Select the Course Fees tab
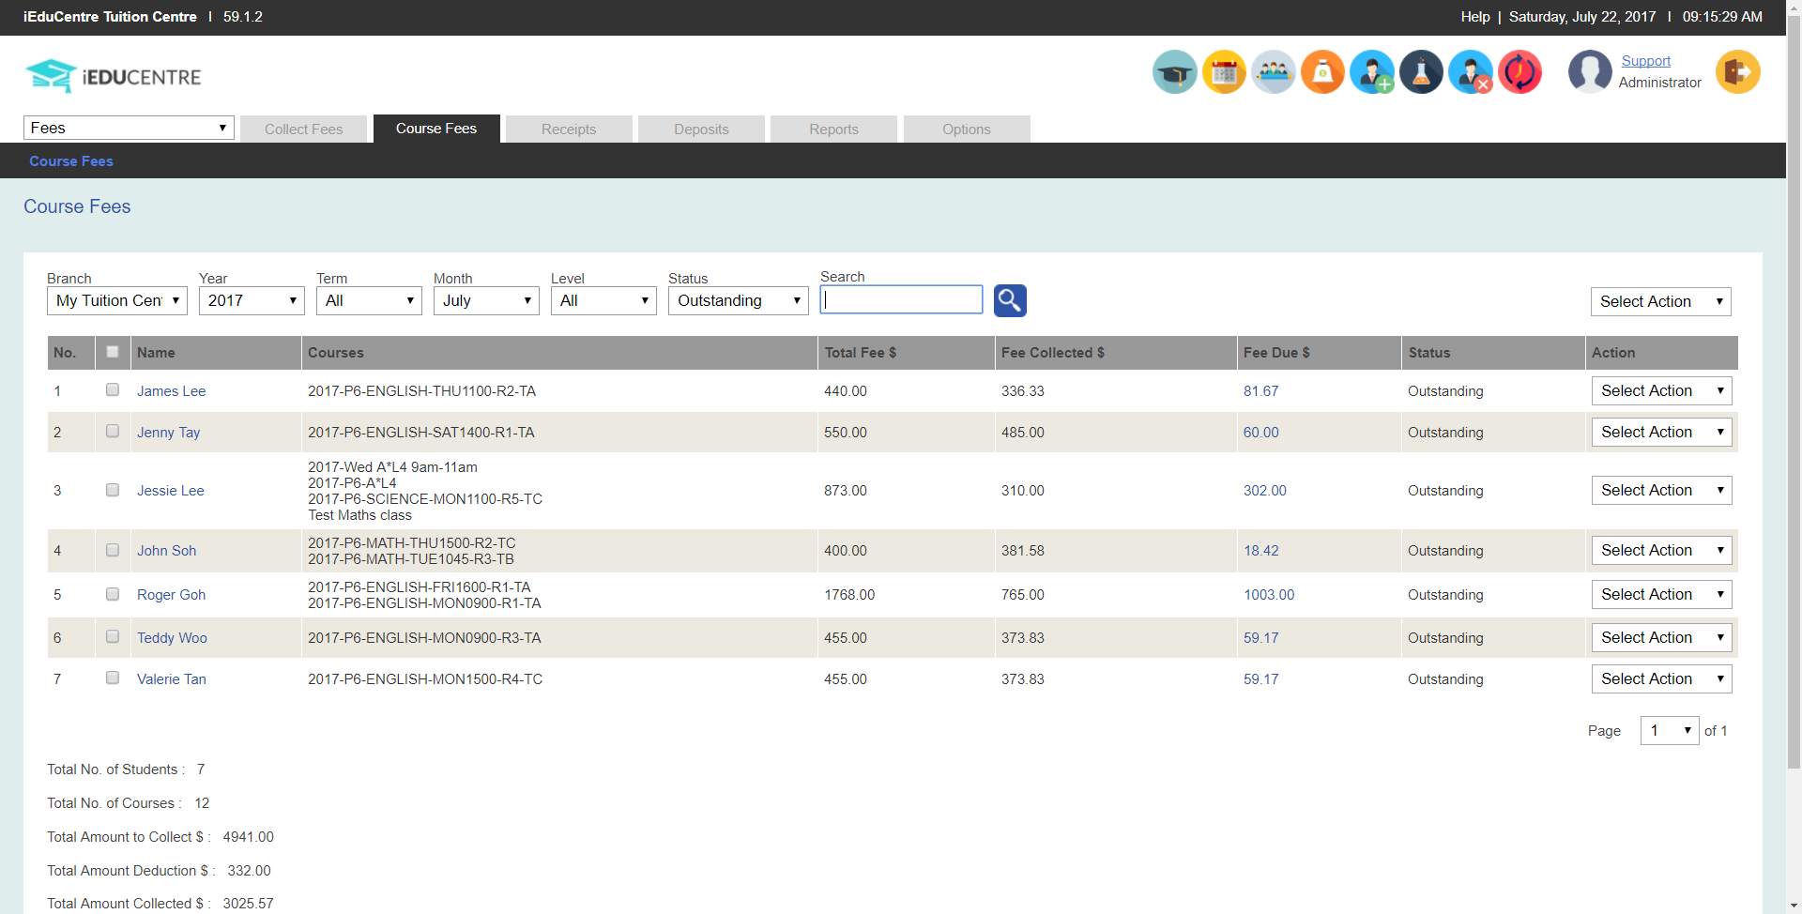Viewport: 1802px width, 914px height. coord(436,129)
